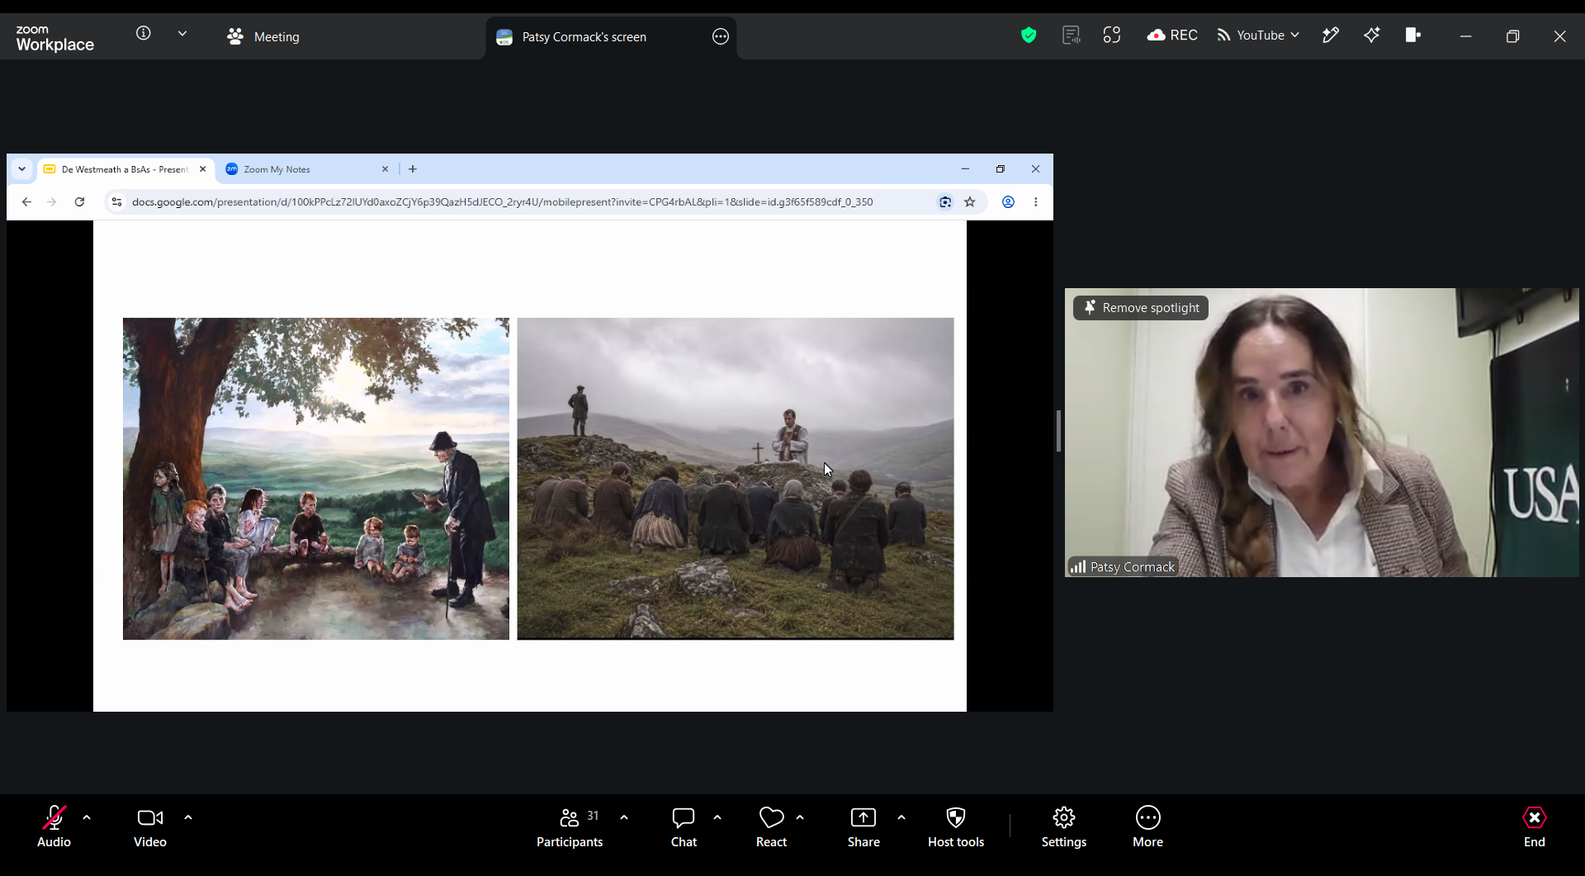Open the Chrome profile icon
1585x876 pixels.
coord(1008,201)
